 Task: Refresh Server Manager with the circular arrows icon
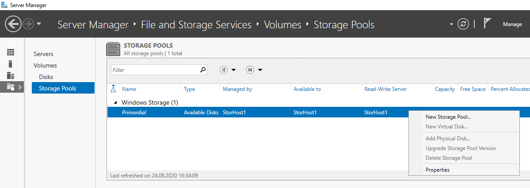(463, 24)
